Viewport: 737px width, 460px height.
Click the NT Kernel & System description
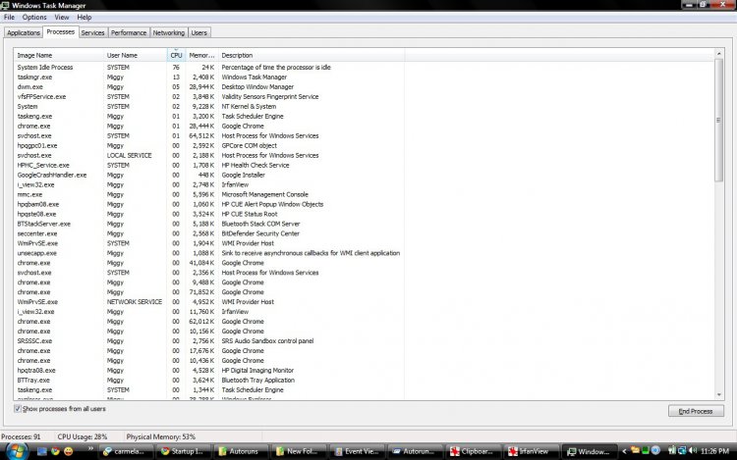click(x=249, y=107)
